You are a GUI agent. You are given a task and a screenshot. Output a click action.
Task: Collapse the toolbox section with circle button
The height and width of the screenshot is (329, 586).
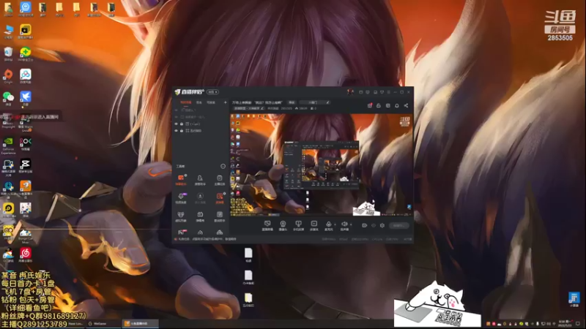pos(223,166)
